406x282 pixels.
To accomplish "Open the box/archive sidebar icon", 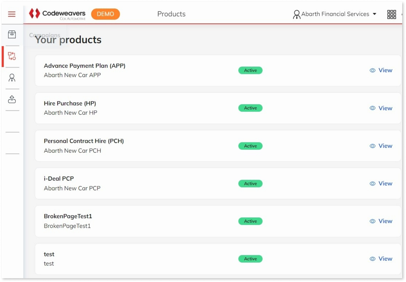I will (12, 34).
